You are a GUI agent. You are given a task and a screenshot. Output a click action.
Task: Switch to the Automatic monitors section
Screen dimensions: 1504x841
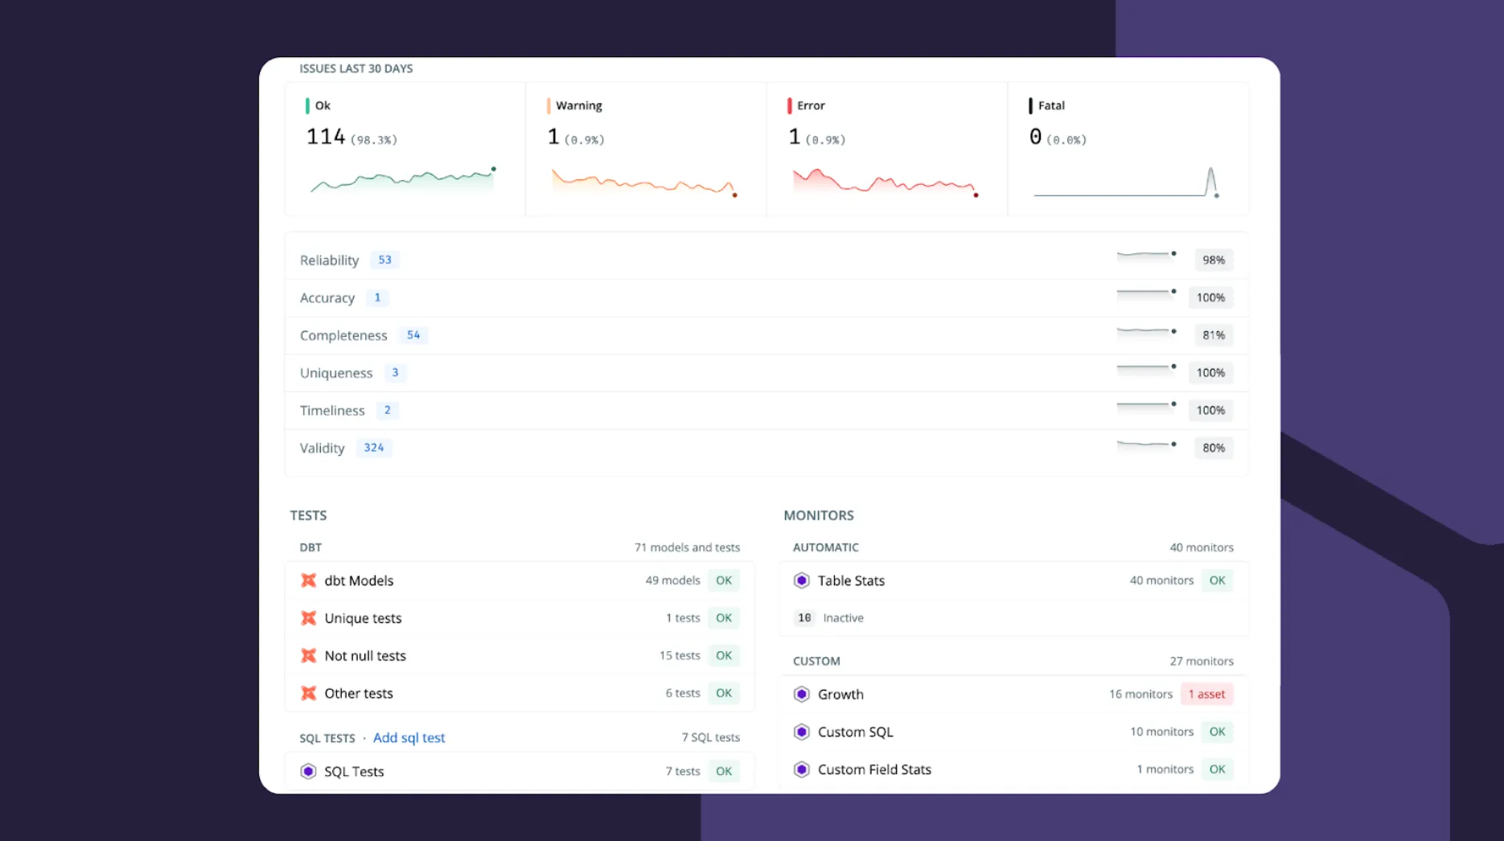pos(826,548)
